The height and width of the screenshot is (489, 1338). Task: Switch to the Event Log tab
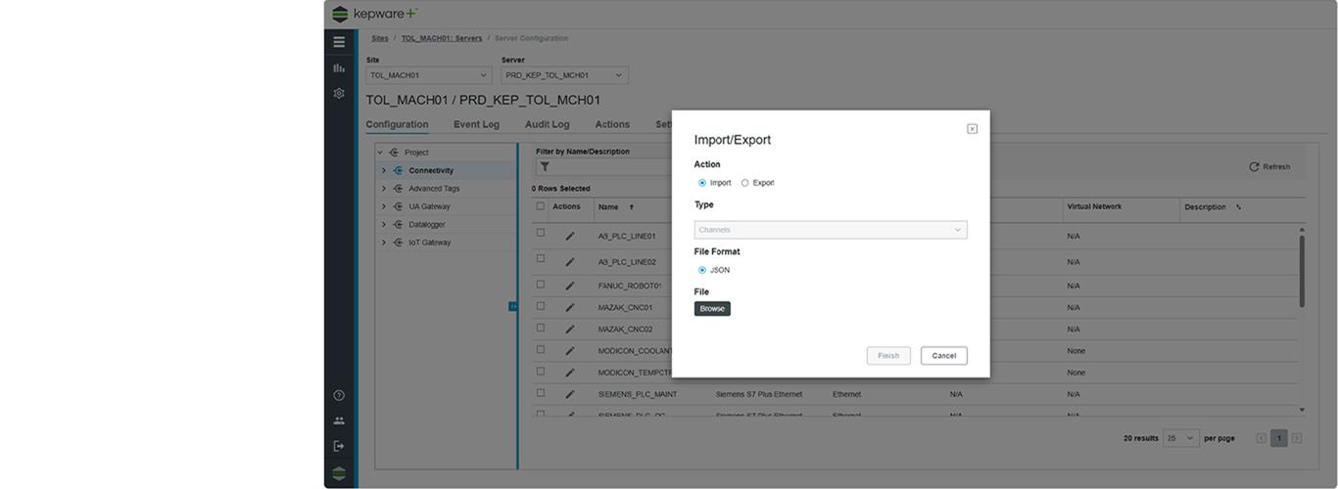coord(476,124)
